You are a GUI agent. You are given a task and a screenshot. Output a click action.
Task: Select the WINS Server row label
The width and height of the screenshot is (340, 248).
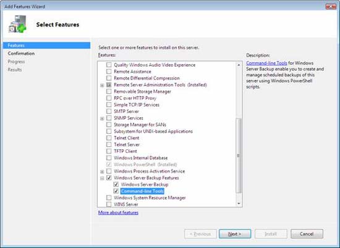tap(125, 204)
